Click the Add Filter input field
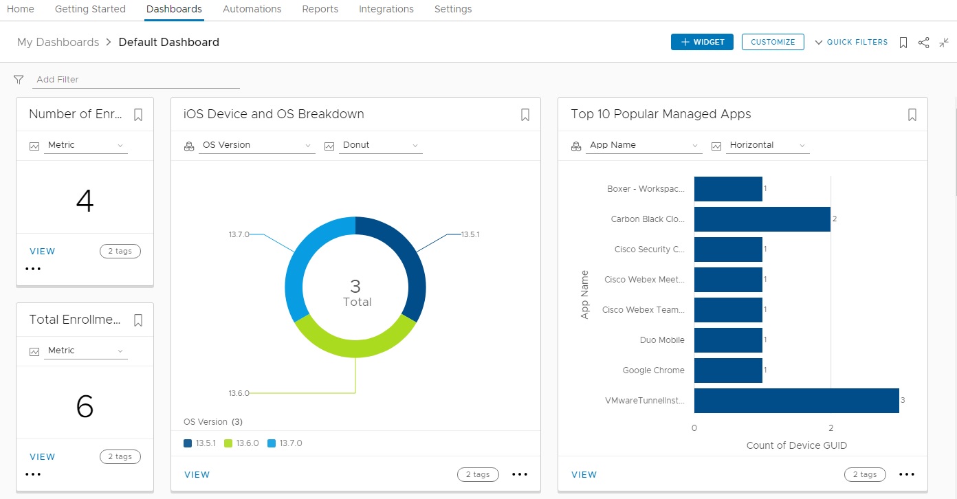Viewport: 957px width, 499px height. (136, 80)
